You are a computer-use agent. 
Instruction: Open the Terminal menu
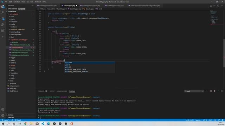(38, 2)
